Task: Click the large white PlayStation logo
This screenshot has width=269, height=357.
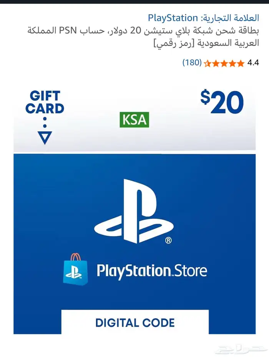Action: point(134,211)
